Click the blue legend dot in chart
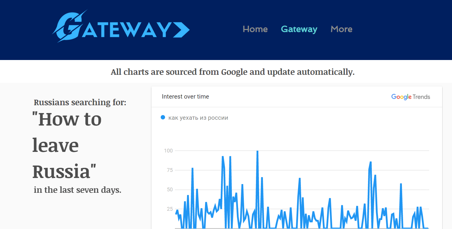Image resolution: width=452 pixels, height=229 pixels. pyautogui.click(x=163, y=117)
